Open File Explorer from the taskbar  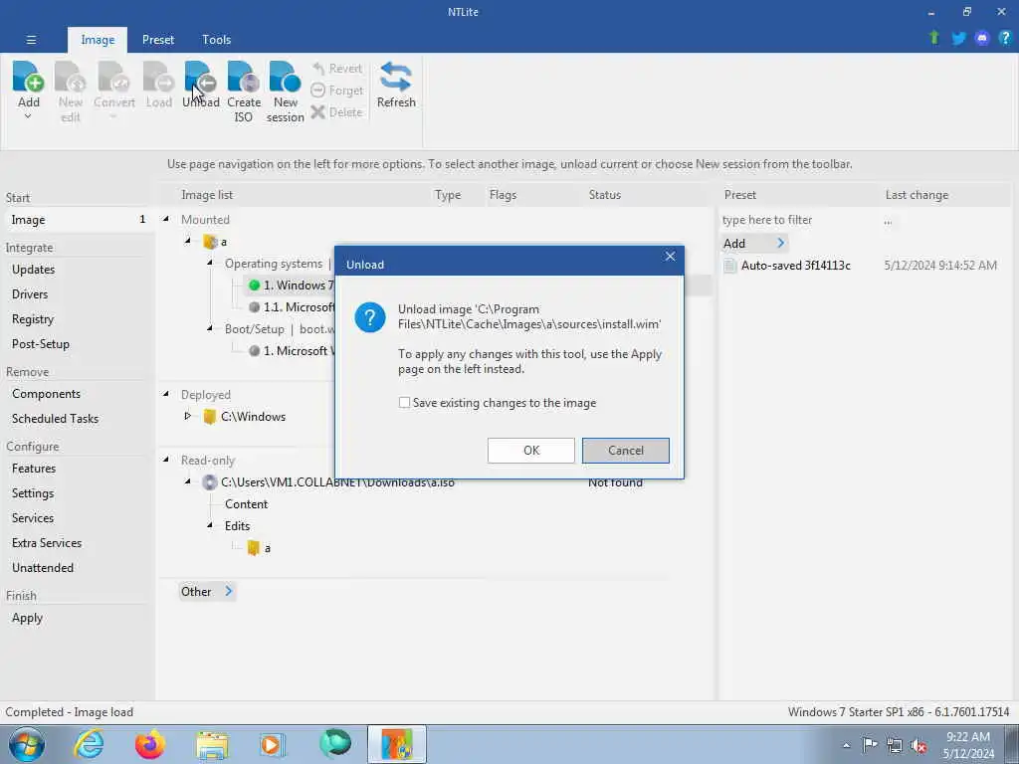[x=212, y=745]
